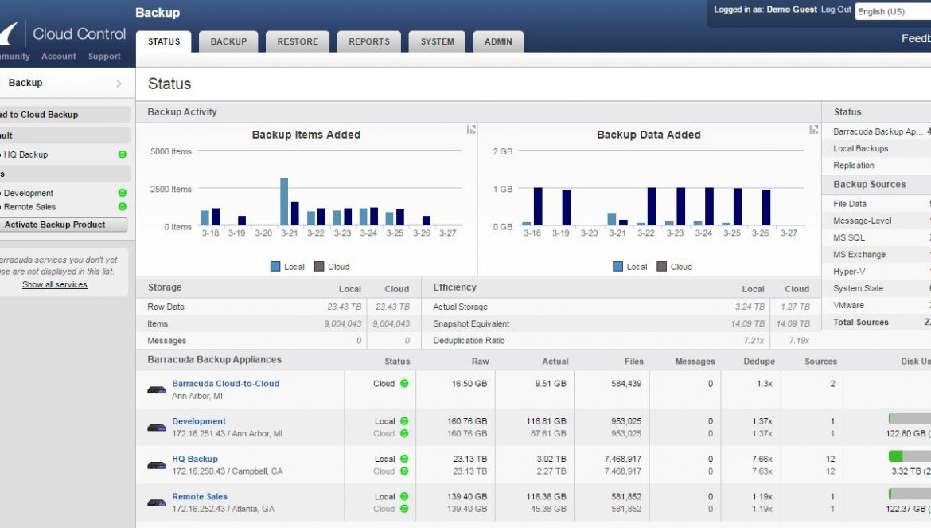
Task: Click the Development appliance device icon
Action: 157,428
